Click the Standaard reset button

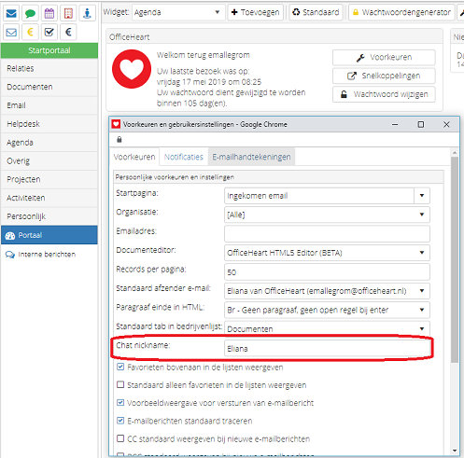click(x=316, y=12)
